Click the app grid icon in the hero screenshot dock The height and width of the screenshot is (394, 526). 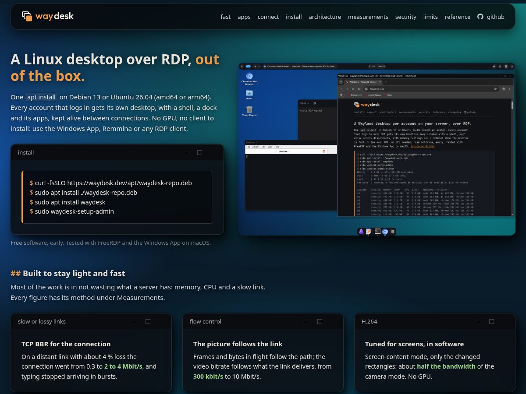click(392, 231)
